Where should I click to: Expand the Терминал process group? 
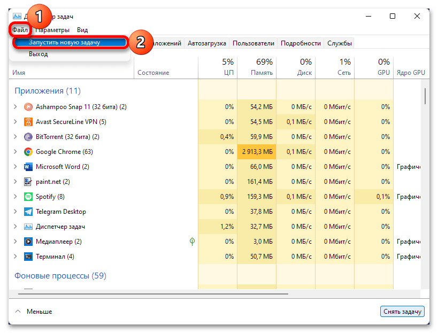(16, 256)
